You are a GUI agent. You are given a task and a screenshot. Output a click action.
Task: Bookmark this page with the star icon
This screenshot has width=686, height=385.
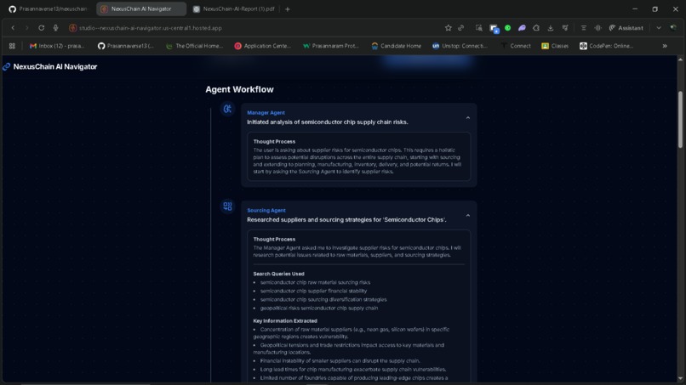[448, 28]
